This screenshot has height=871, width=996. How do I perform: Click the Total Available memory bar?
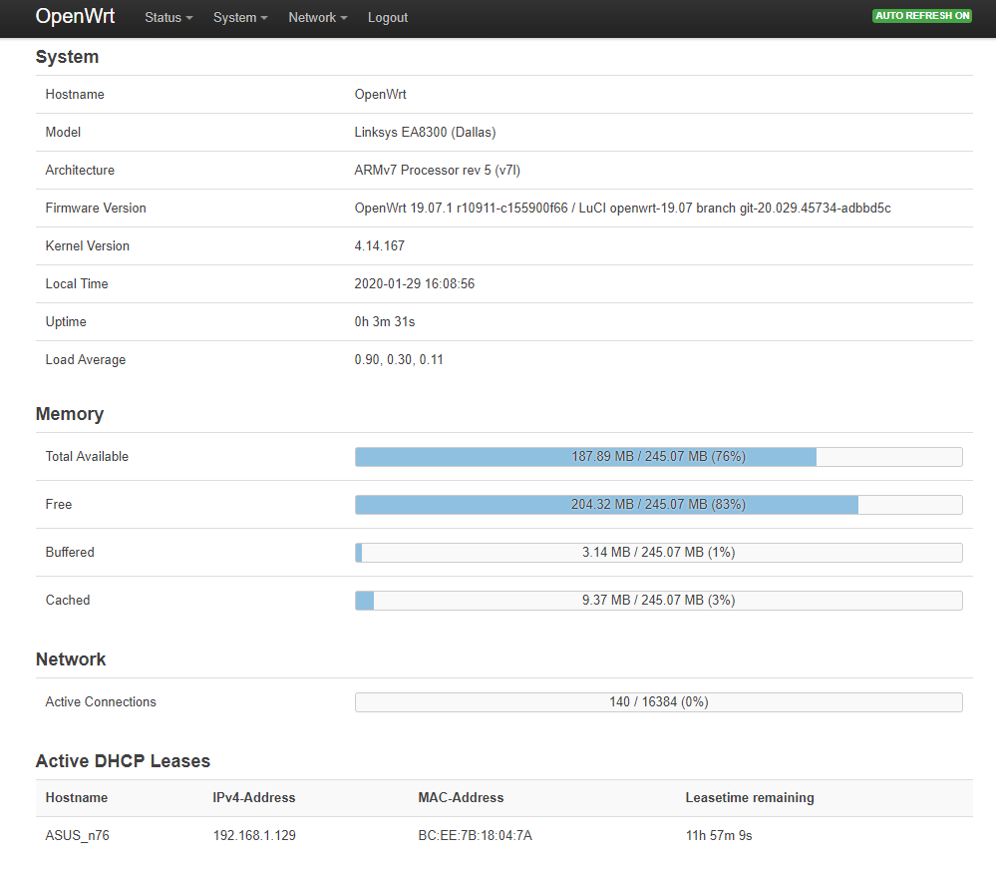pyautogui.click(x=658, y=457)
